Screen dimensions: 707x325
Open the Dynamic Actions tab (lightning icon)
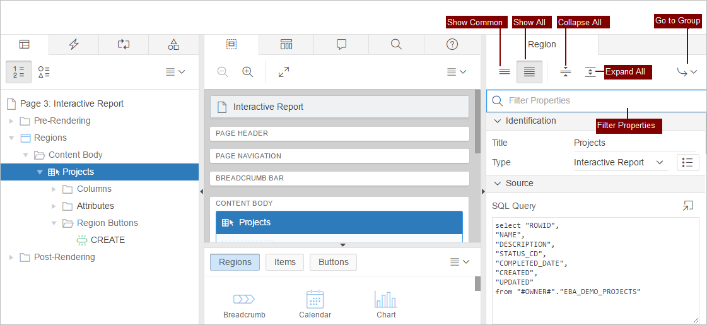(x=74, y=44)
